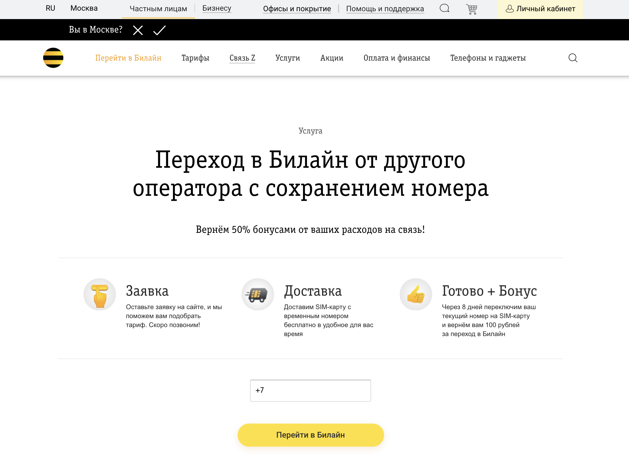629x455 pixels.
Task: Confirm Moscow location with the checkmark
Action: pyautogui.click(x=159, y=30)
